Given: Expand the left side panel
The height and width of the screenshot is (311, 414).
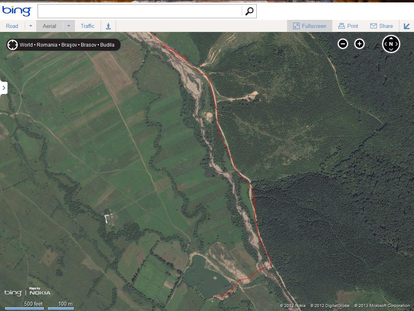Looking at the screenshot, I should [x=4, y=88].
